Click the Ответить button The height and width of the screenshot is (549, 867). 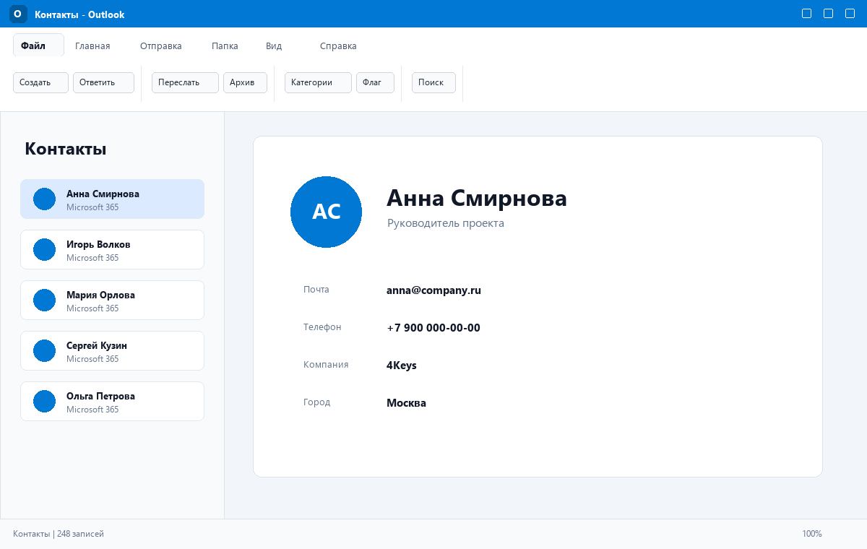pos(103,82)
